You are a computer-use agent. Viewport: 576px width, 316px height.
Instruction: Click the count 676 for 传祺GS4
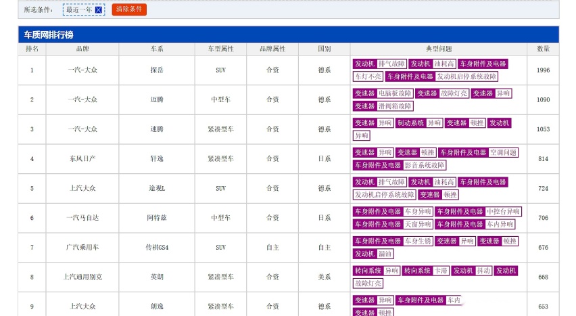(543, 248)
